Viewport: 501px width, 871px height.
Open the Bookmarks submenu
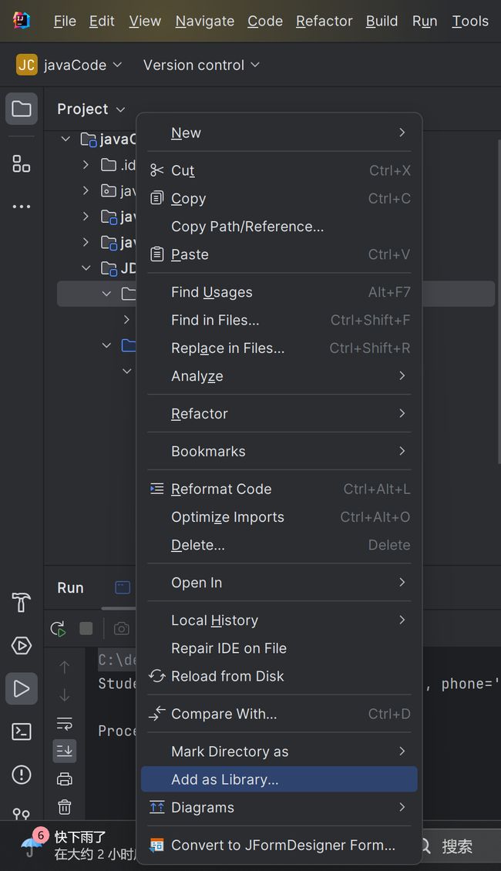pos(279,452)
